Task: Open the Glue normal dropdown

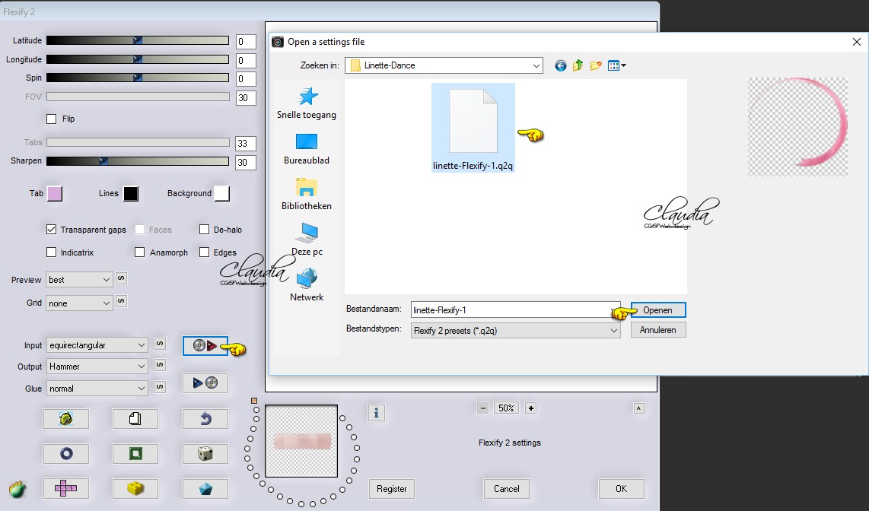Action: [97, 388]
